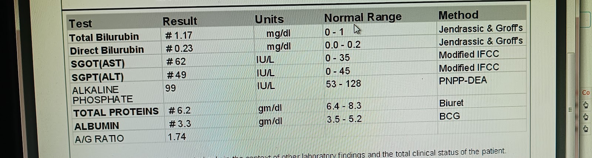Click the 'Result' column header

coord(180,21)
